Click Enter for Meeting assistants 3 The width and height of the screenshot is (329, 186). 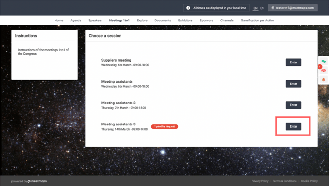click(293, 126)
